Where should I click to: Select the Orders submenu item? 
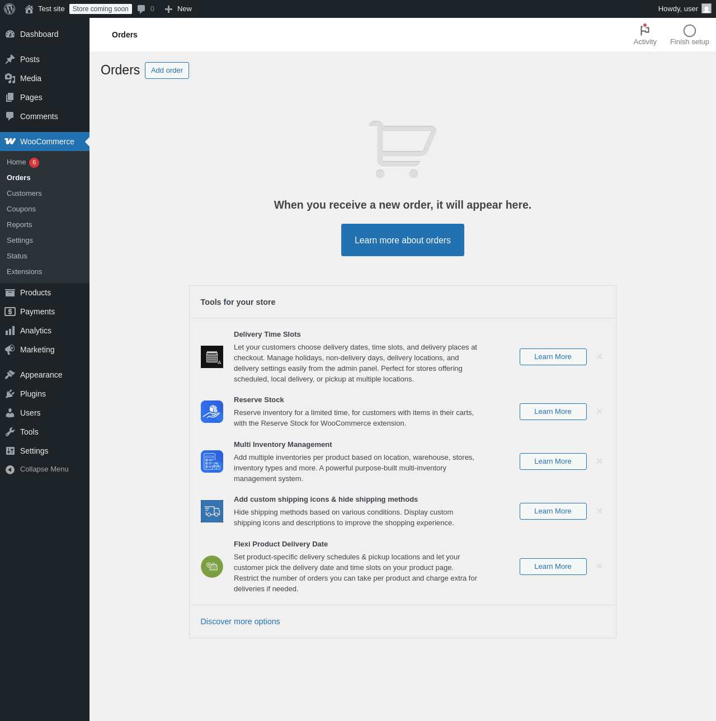click(x=18, y=178)
